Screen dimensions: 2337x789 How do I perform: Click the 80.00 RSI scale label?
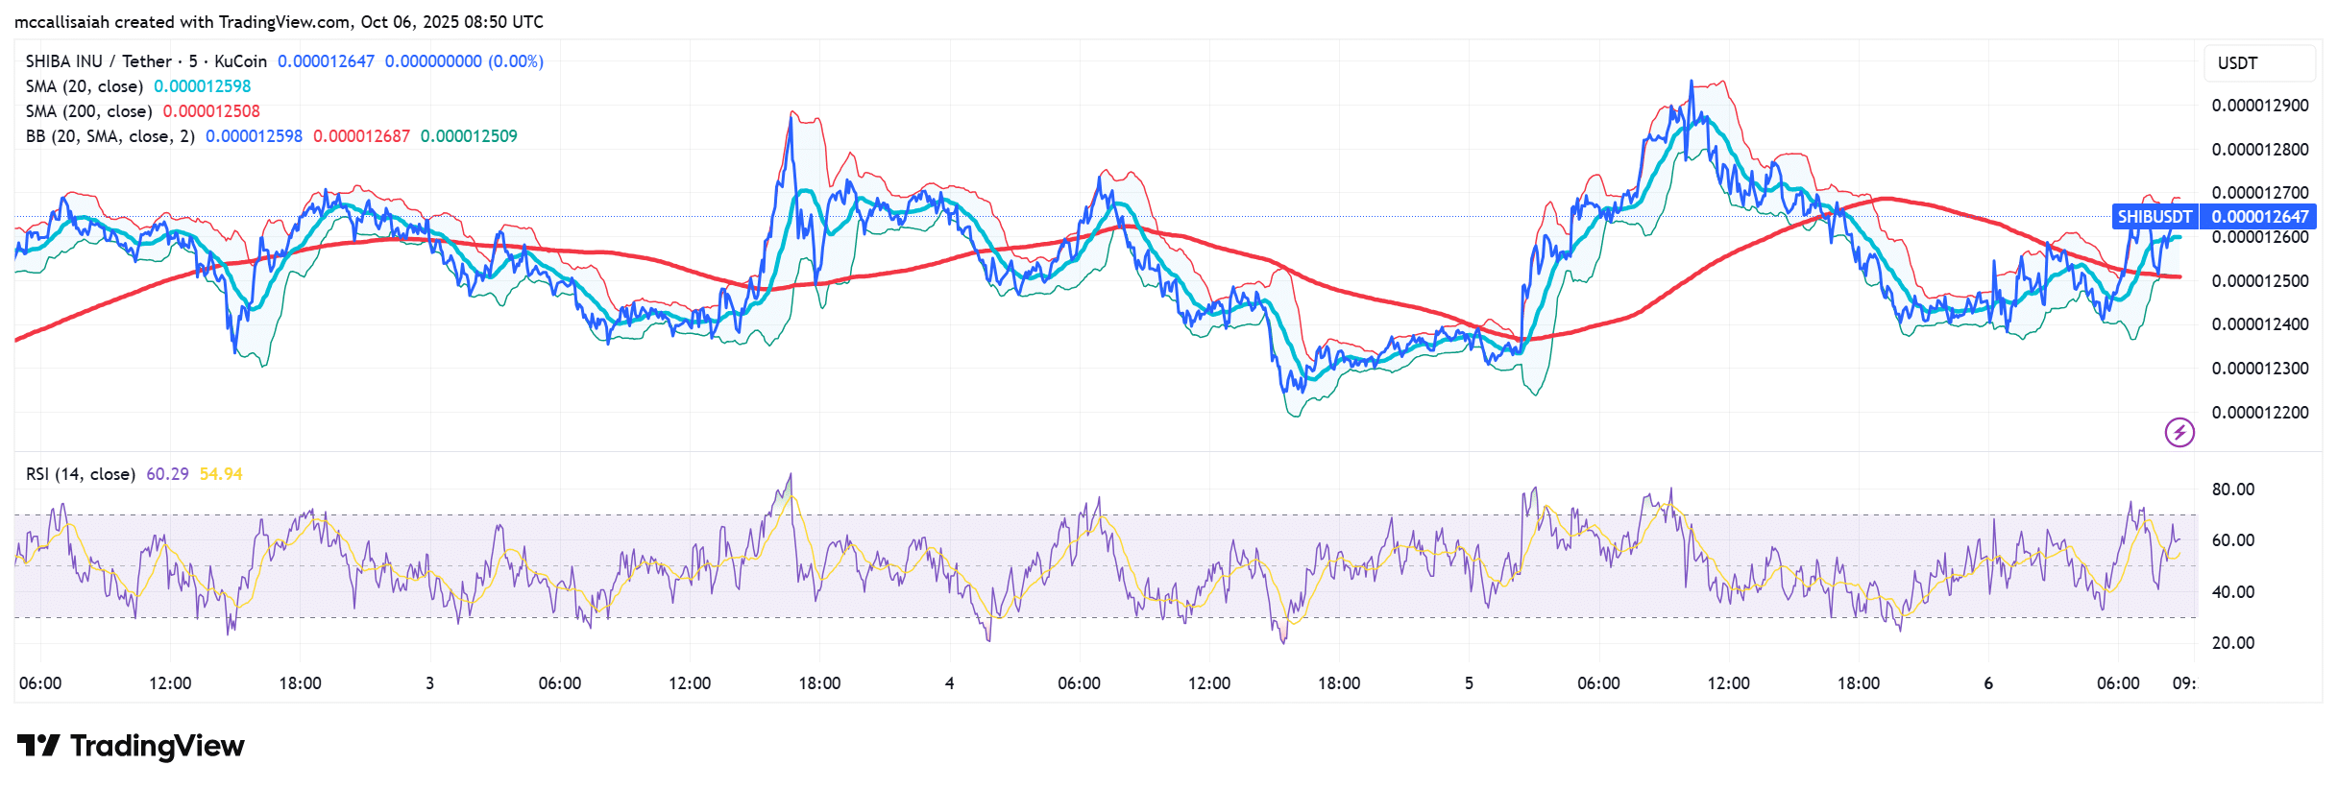2232,490
